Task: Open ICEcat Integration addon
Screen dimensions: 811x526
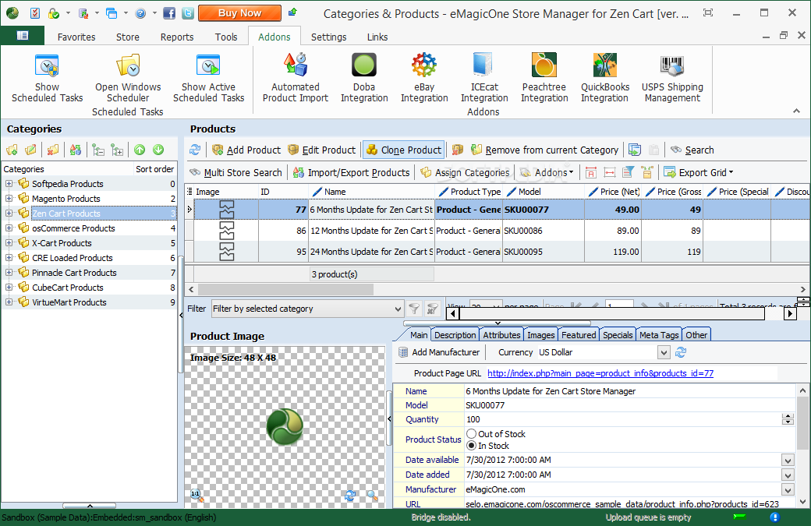Action: 484,79
